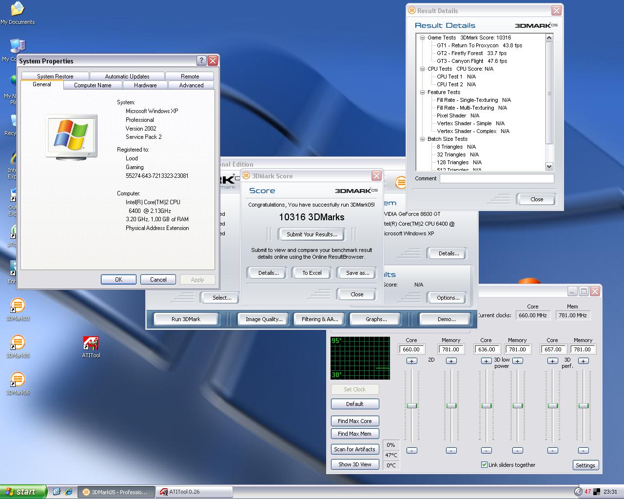Click the Default button in ATITool
Screen dimensions: 624x499
click(x=355, y=404)
